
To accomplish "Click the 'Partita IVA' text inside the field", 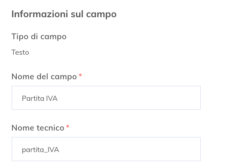I will point(40,98).
